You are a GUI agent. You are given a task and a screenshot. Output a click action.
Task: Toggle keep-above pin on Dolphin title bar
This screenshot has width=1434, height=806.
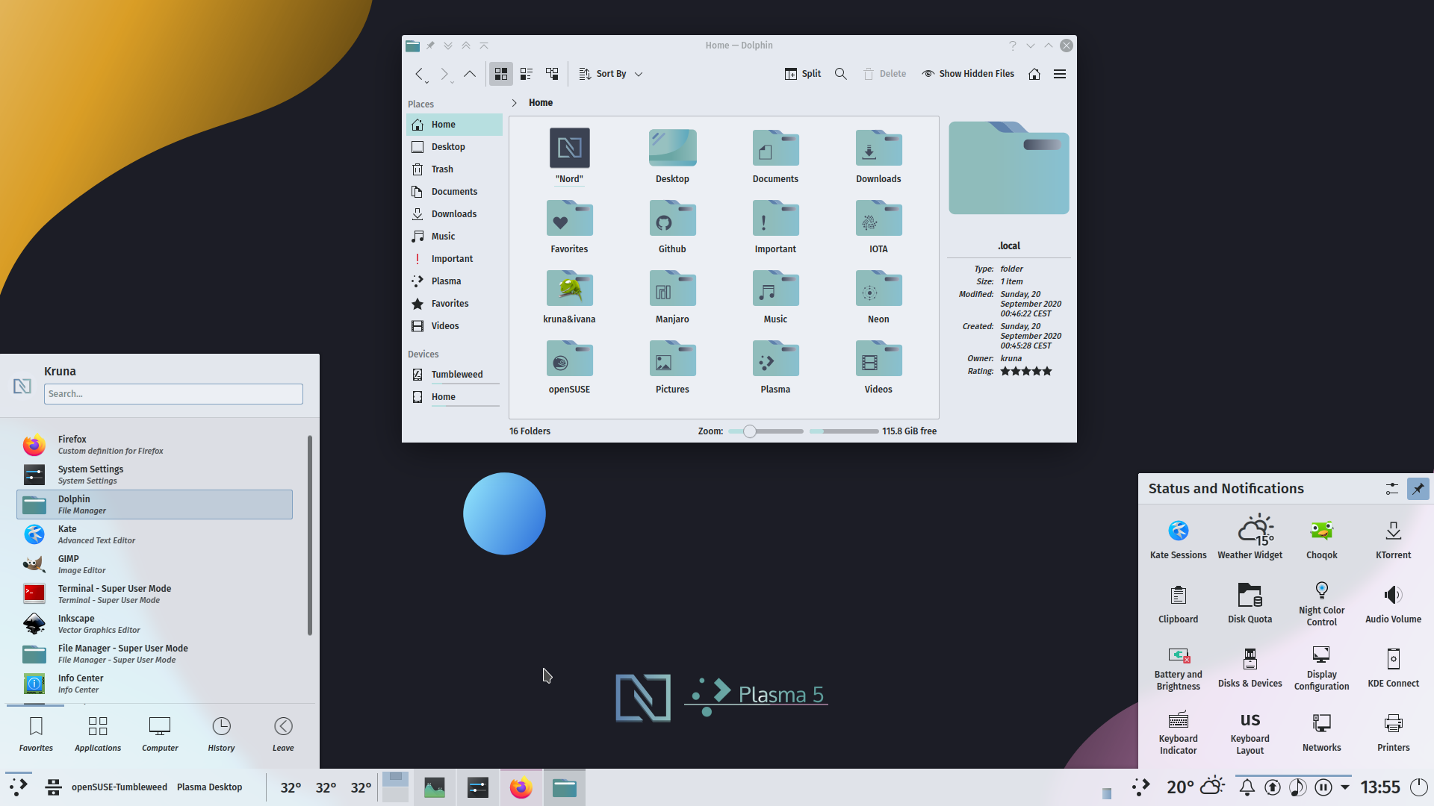click(x=430, y=46)
